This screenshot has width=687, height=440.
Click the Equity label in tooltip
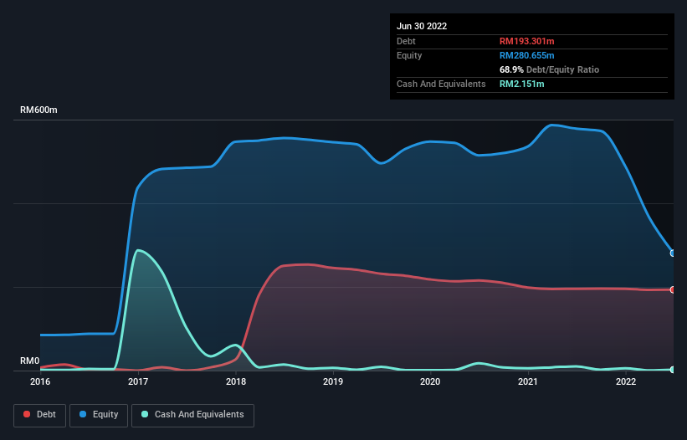click(x=409, y=55)
